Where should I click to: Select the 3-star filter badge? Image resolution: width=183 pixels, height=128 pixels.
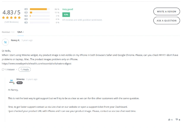[x=26, y=16]
